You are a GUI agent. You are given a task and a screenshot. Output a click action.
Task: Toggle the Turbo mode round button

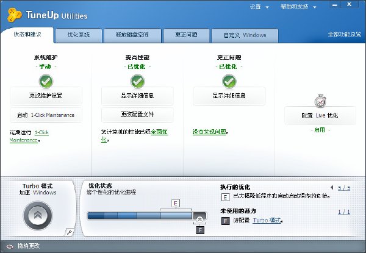38,215
